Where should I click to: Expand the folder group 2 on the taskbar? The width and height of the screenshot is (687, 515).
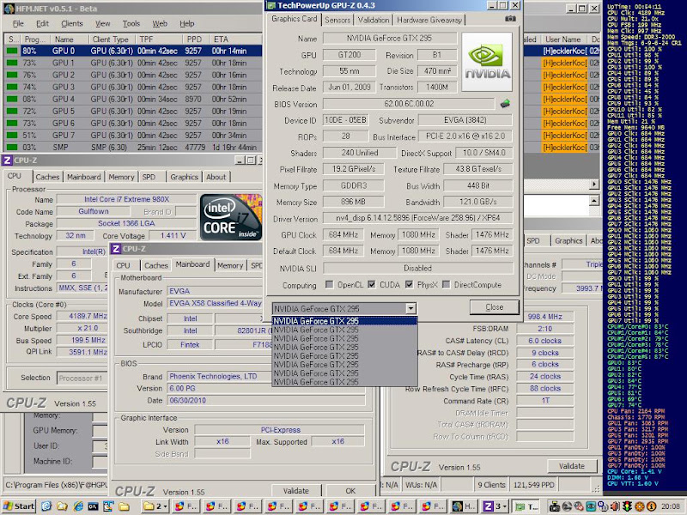click(x=156, y=506)
